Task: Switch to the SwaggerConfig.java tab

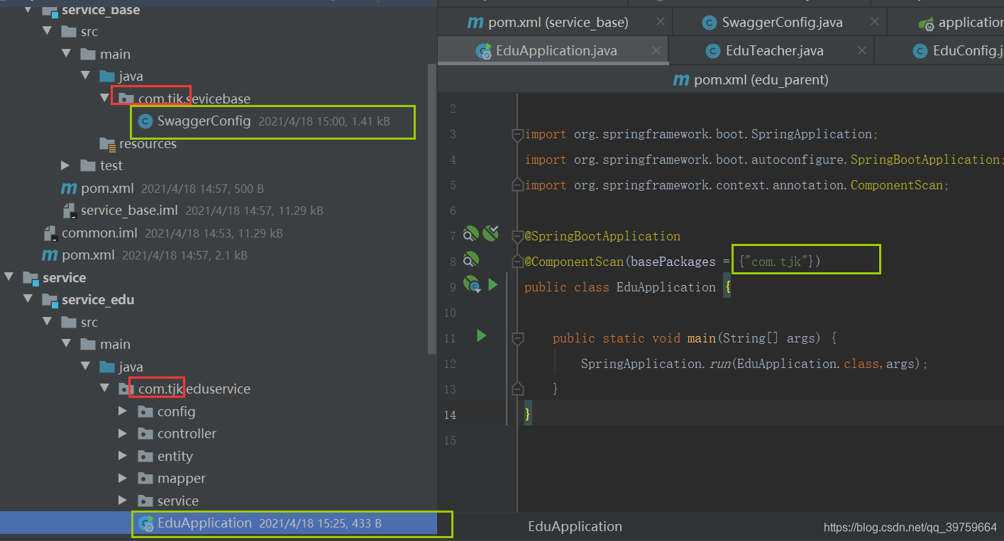Action: [780, 23]
